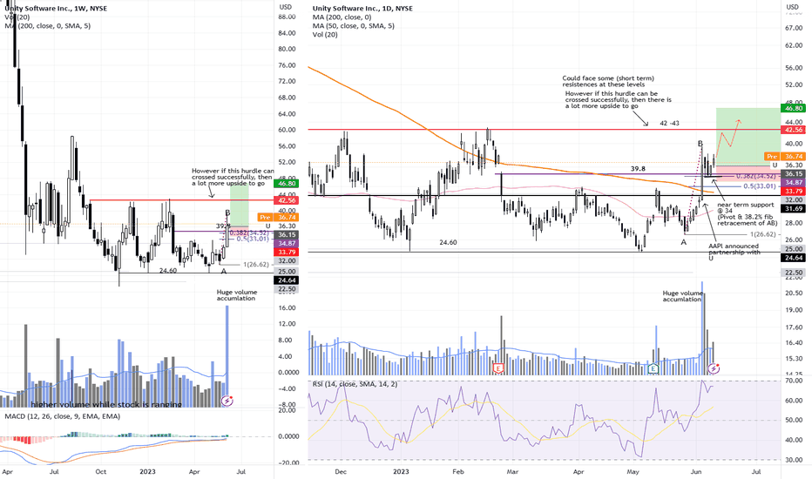The image size is (812, 479).
Task: Select the '39.8' level label on daily chart
Action: tap(638, 169)
